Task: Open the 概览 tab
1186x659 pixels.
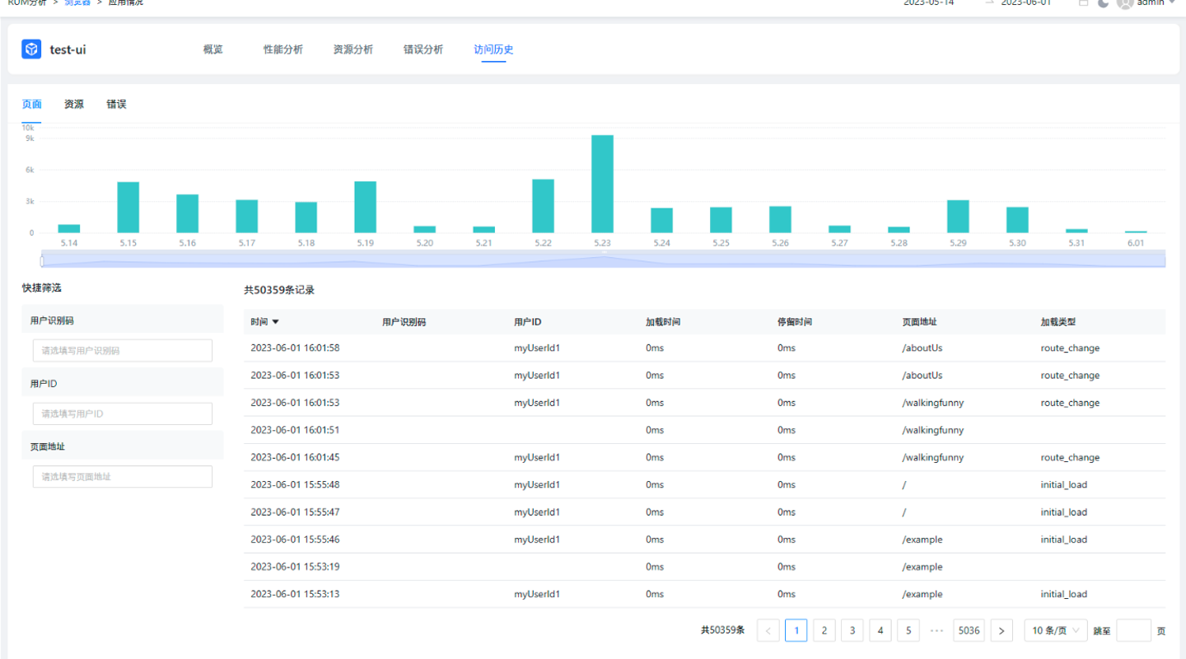Action: click(x=212, y=49)
